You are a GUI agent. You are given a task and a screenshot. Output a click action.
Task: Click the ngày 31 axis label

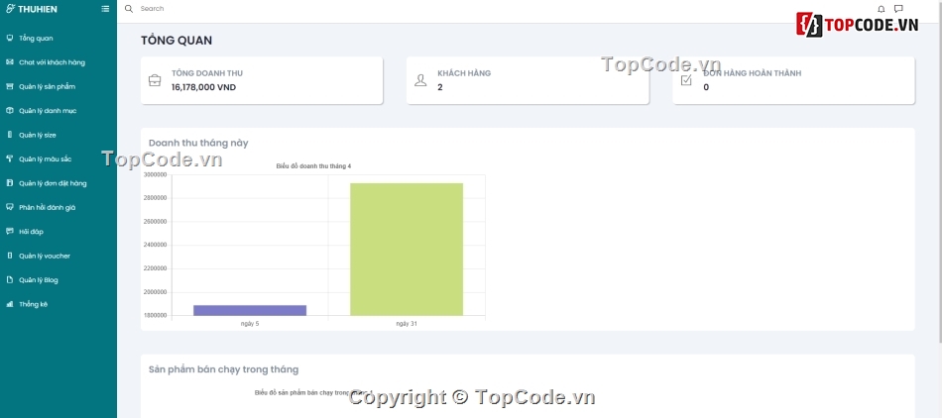tap(407, 324)
